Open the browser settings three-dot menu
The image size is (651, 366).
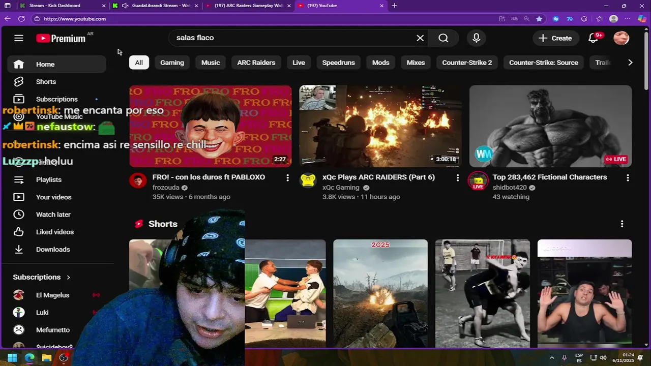628,19
